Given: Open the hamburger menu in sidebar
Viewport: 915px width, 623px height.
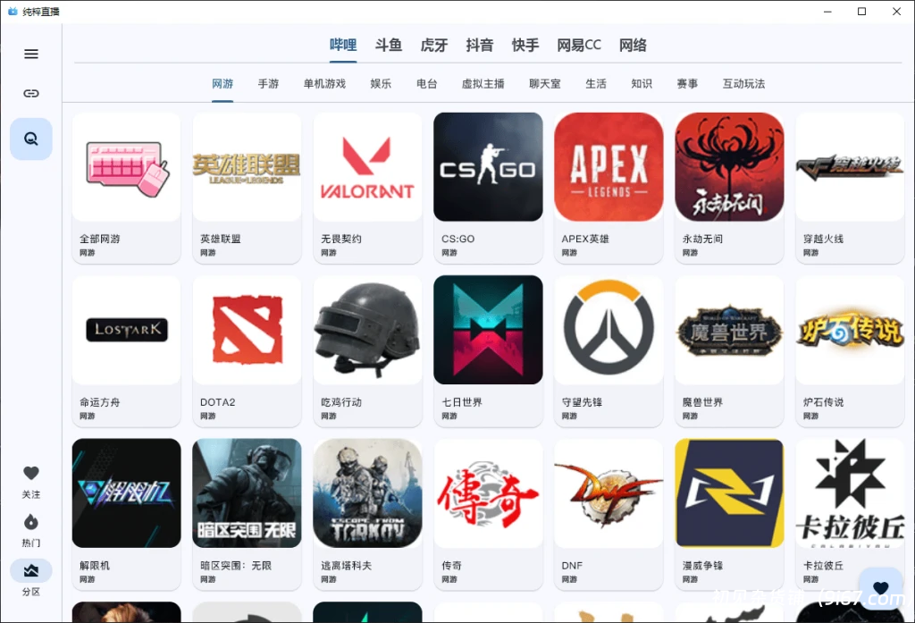Looking at the screenshot, I should (x=31, y=54).
